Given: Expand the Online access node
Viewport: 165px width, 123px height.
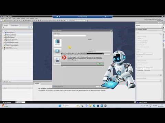Looking at the screenshot, I should [x=3, y=47].
